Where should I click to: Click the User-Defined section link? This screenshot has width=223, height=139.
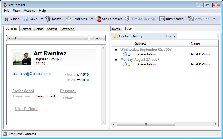(26, 109)
